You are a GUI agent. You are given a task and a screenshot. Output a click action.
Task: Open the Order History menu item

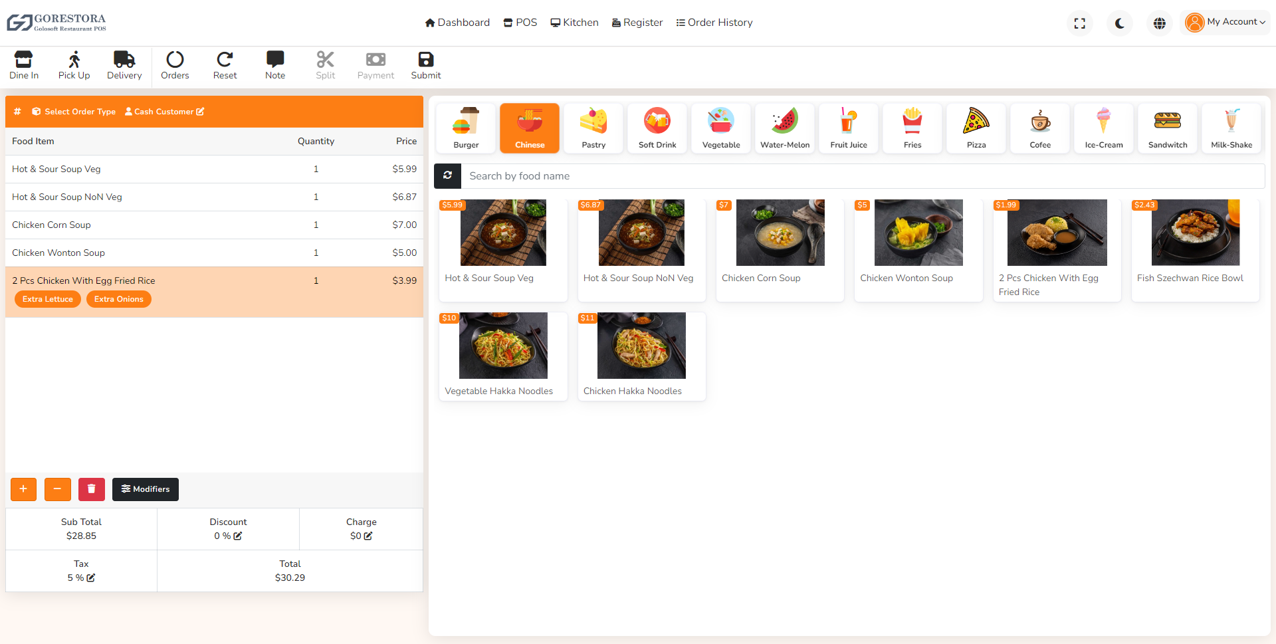(714, 22)
